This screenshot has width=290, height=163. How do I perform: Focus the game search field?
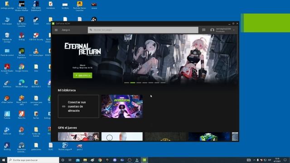click(143, 30)
